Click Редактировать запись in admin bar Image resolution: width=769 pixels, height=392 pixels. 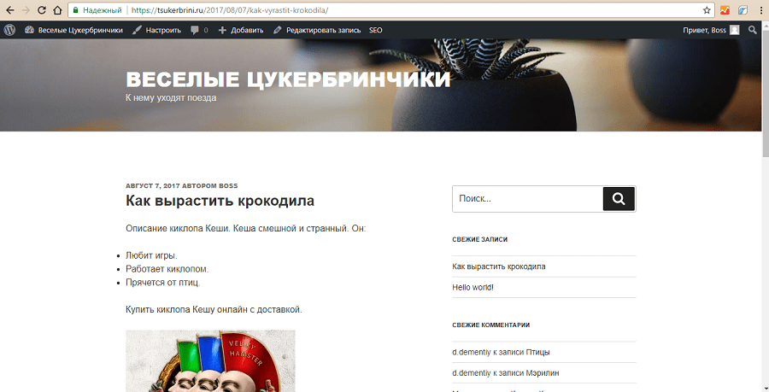pyautogui.click(x=317, y=30)
